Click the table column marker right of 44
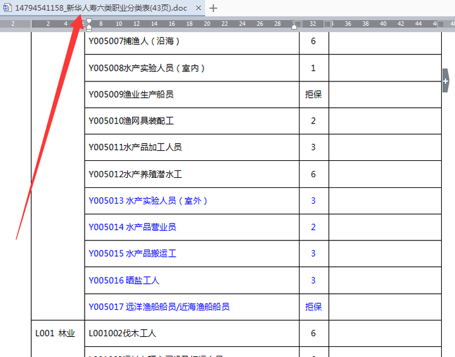Viewport: 455px width, 357px height. coord(440,24)
